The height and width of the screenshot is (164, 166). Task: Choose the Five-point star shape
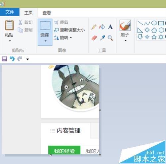tap(154, 37)
